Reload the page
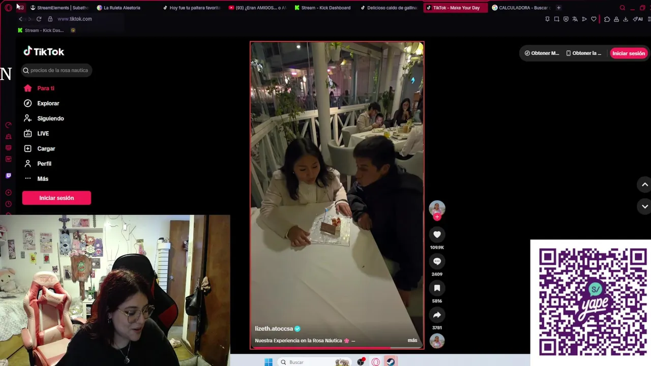This screenshot has width=651, height=366. tap(39, 19)
